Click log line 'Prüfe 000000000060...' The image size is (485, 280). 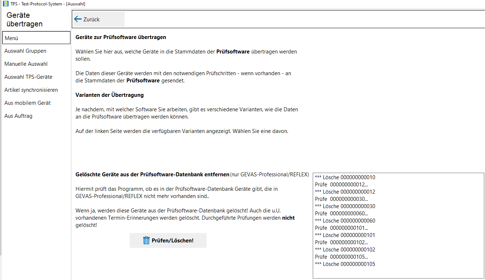tap(341, 214)
